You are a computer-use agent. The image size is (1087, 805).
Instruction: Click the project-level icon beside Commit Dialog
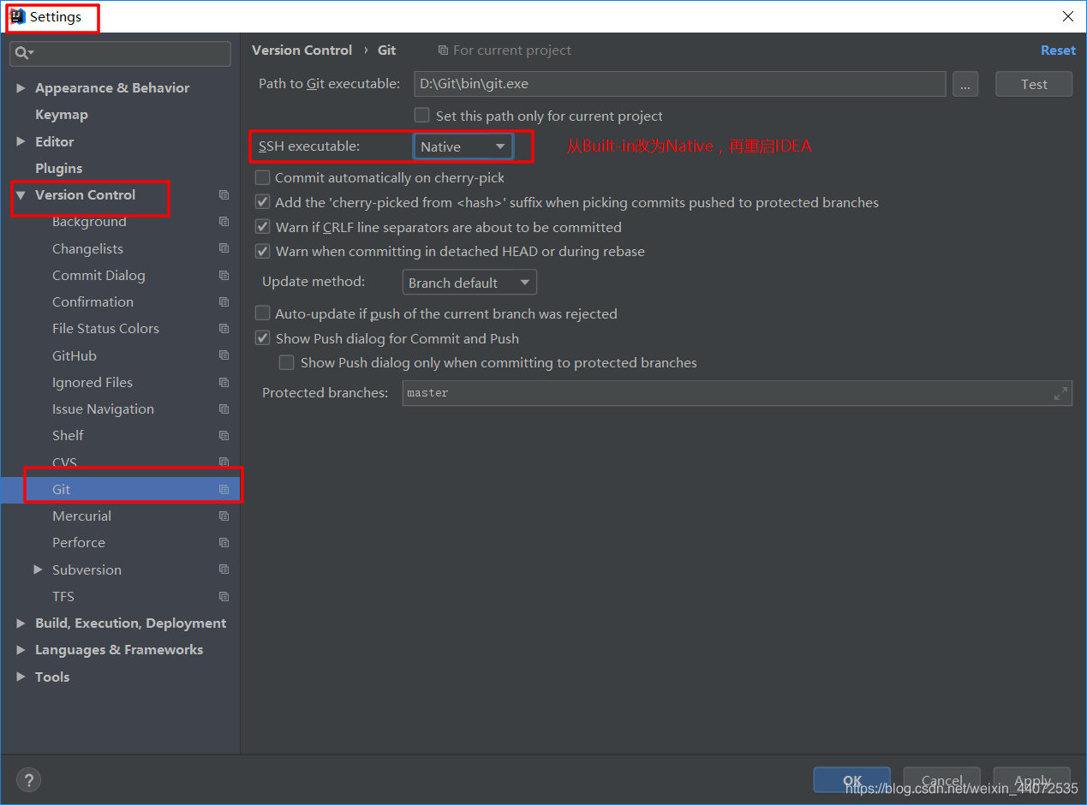click(224, 276)
